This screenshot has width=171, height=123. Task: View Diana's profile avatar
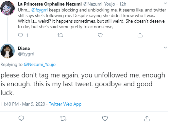[x=8, y=51]
